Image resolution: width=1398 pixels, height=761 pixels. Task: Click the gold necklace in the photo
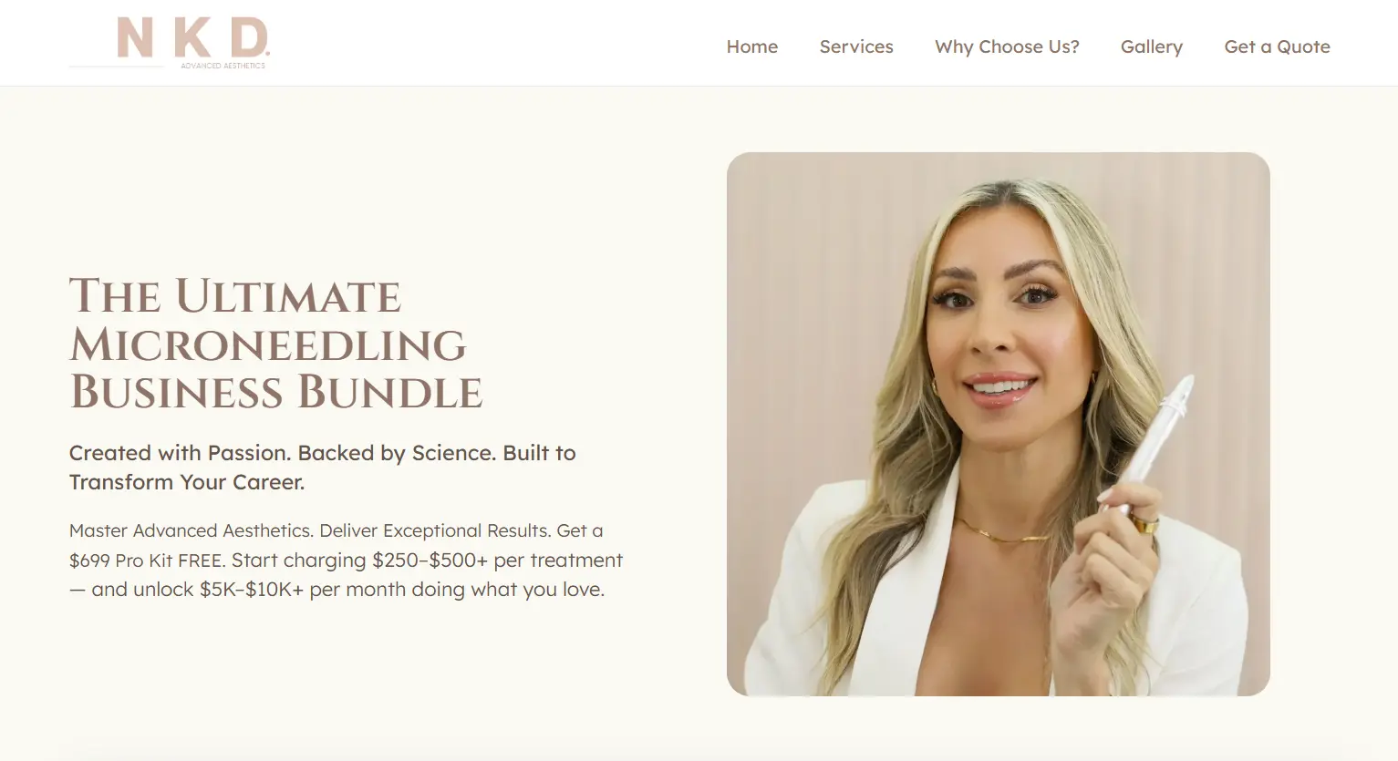pyautogui.click(x=1001, y=531)
